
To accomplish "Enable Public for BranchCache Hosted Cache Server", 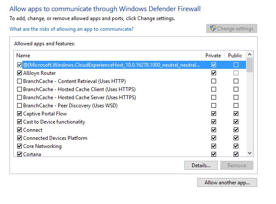I will tap(236, 97).
